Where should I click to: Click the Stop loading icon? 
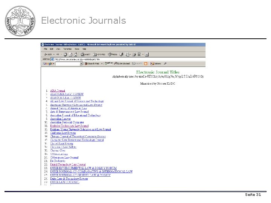coord(65,55)
